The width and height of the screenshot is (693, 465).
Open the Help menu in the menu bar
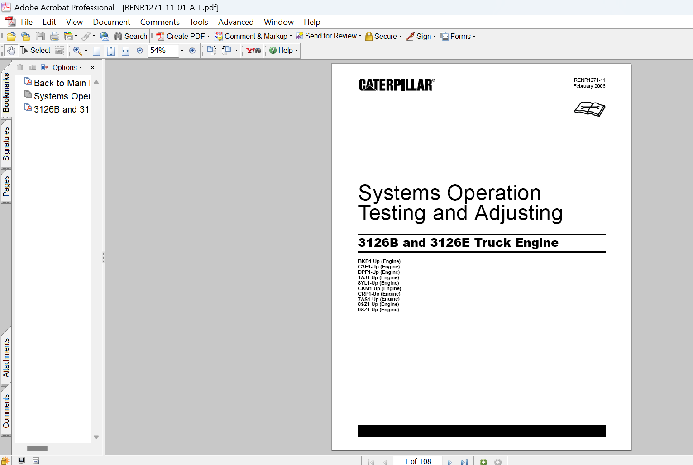click(x=312, y=22)
